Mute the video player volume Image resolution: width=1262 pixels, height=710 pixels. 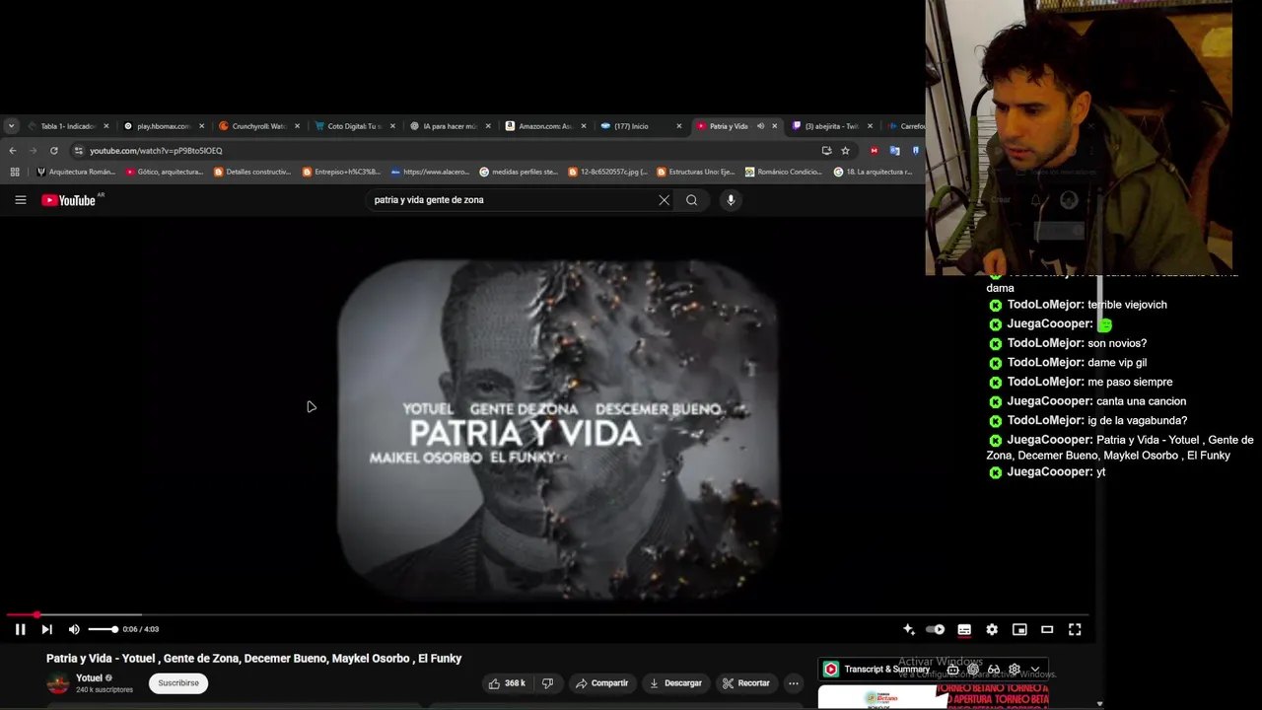click(74, 629)
